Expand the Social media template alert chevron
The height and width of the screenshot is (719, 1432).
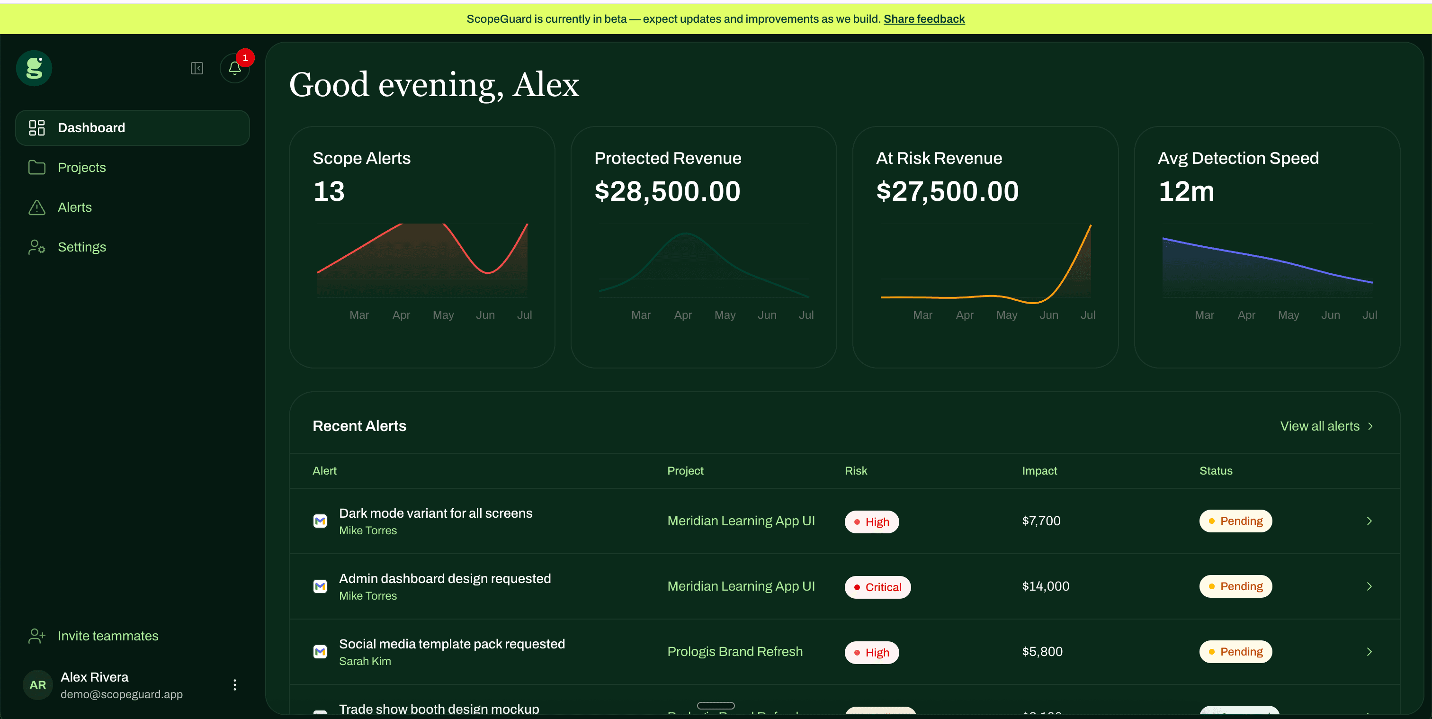[x=1369, y=652]
